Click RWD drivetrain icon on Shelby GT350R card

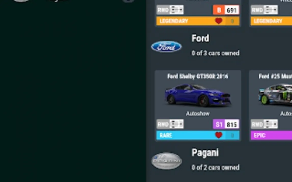170,124
